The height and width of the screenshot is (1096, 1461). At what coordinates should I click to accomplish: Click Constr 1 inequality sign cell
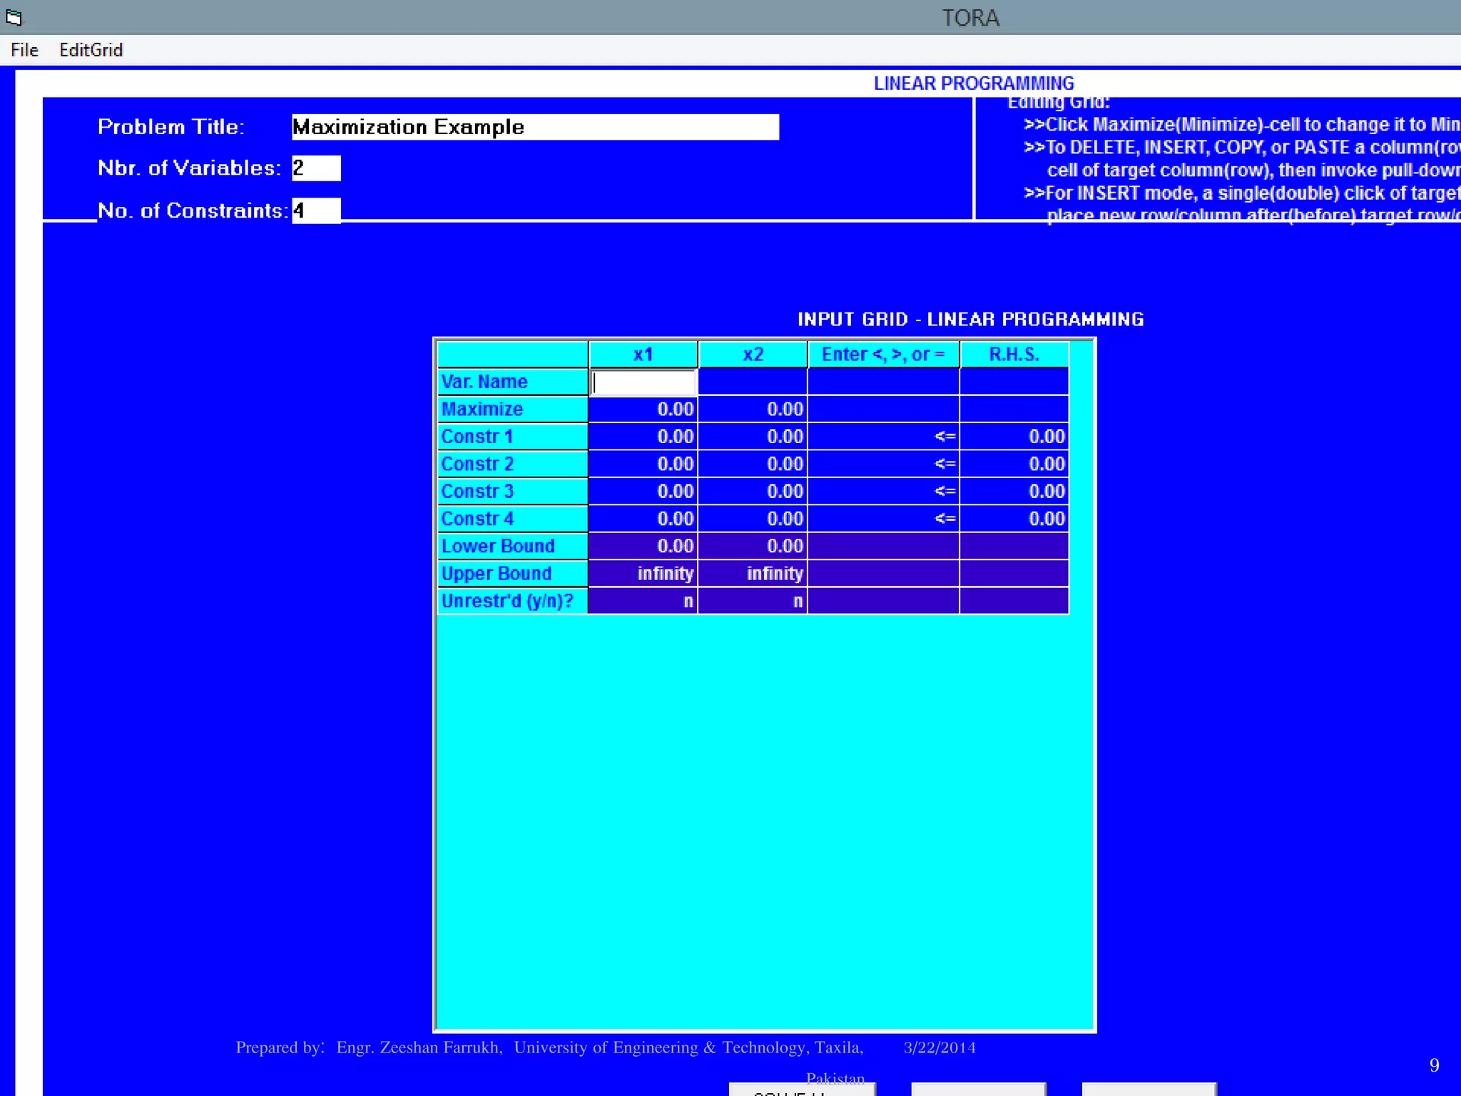(x=883, y=437)
